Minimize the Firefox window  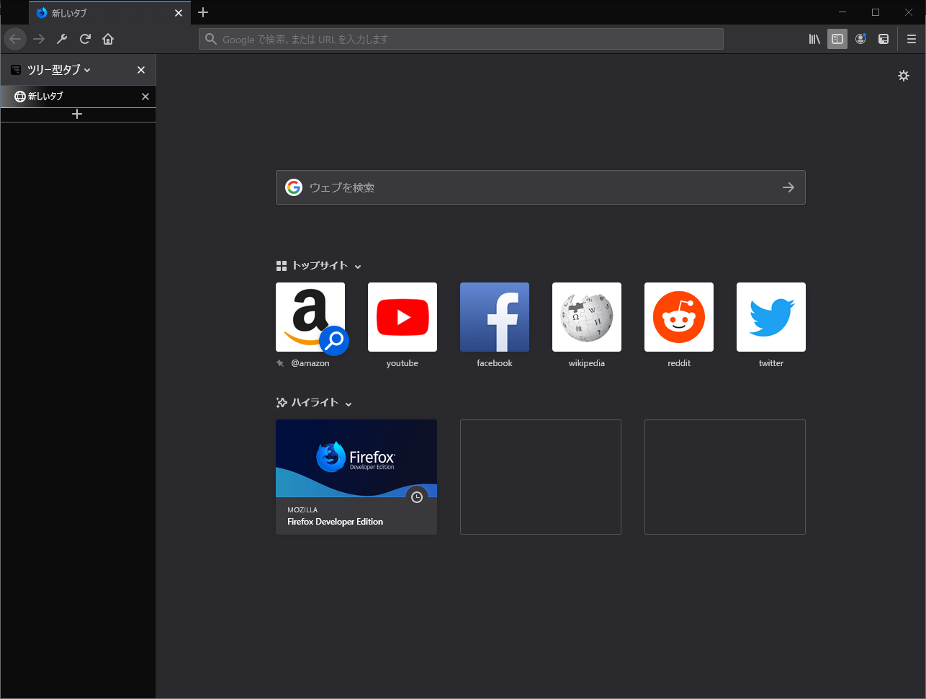(x=843, y=12)
